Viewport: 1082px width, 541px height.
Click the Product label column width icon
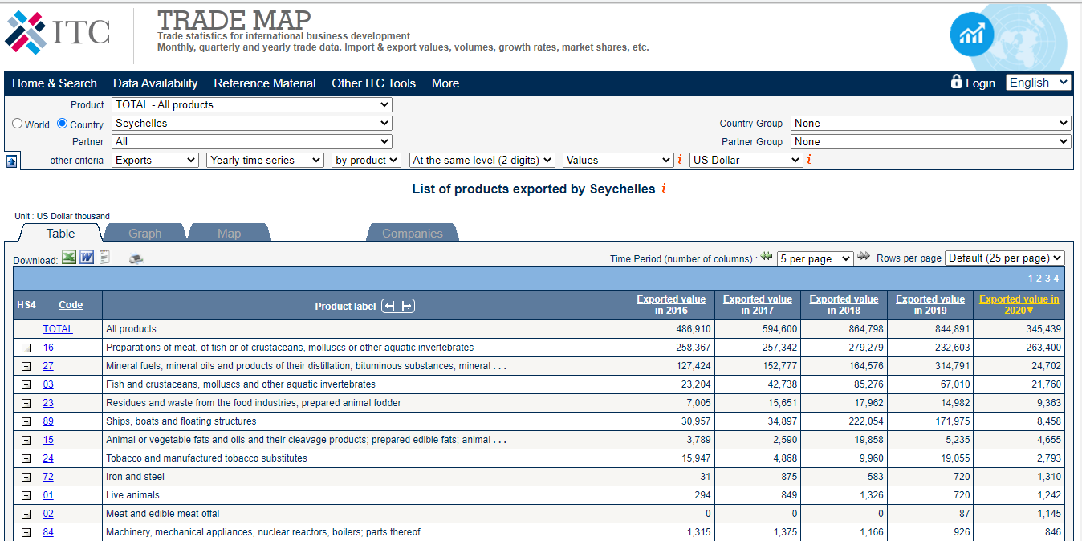398,306
